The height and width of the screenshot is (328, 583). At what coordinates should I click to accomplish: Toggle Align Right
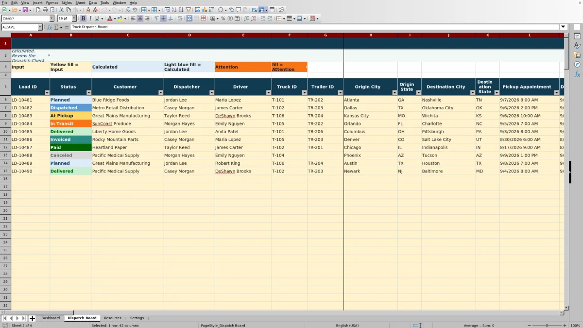pos(147,18)
